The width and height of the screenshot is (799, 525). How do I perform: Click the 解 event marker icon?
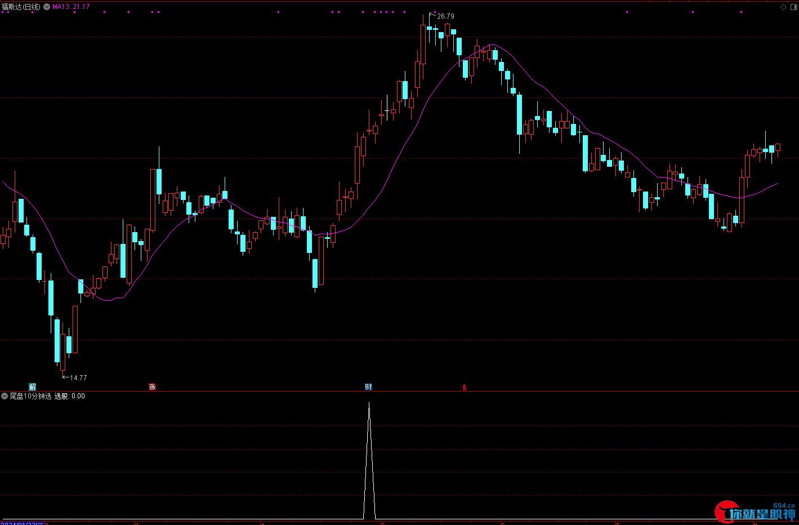33,387
